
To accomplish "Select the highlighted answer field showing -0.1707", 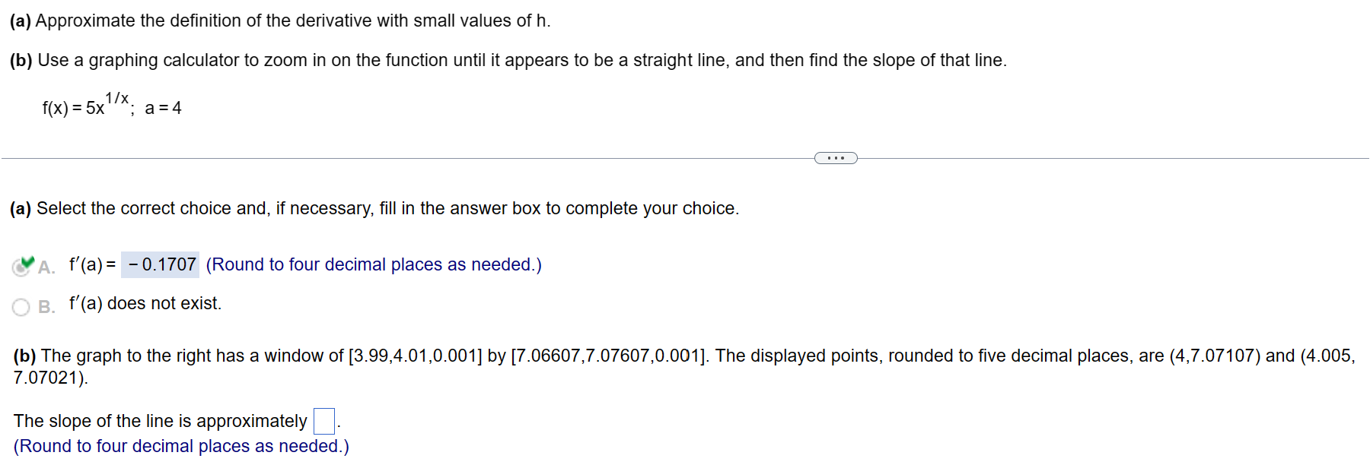I will 160,264.
